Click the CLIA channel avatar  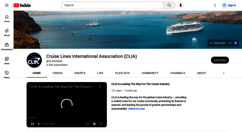coord(34,60)
